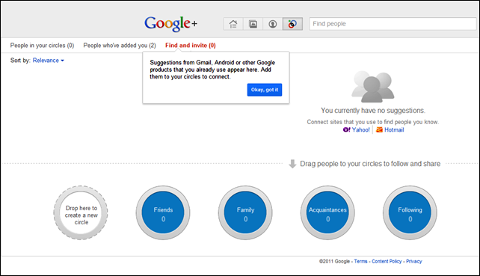Focus the Find people search box

393,24
